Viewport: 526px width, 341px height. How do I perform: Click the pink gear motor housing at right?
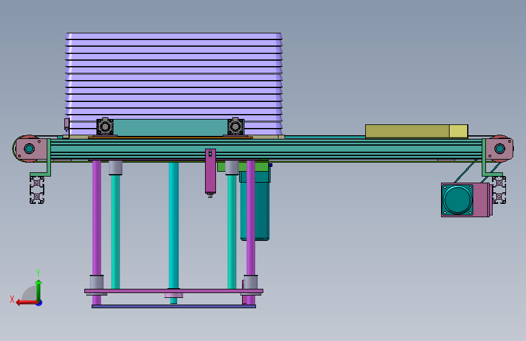[x=481, y=200]
